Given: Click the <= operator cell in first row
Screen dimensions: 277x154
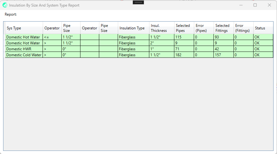Looking at the screenshot, I should point(52,37).
